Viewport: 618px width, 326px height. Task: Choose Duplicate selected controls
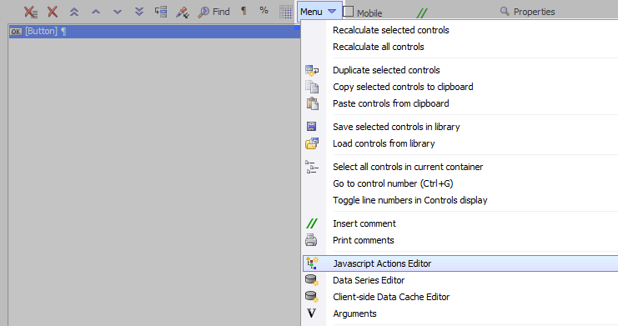click(x=386, y=70)
